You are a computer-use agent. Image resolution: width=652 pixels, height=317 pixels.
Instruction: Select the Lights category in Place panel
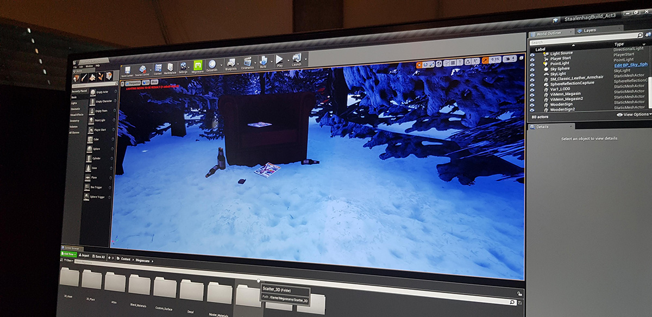74,103
